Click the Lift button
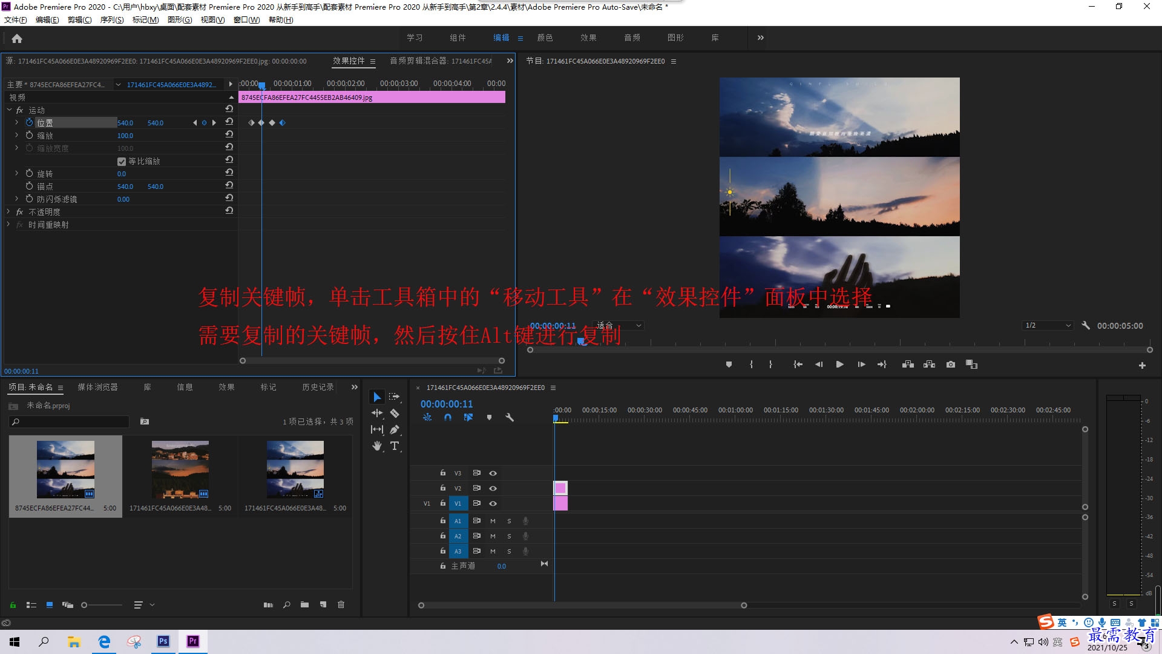The height and width of the screenshot is (654, 1162). pos(908,365)
